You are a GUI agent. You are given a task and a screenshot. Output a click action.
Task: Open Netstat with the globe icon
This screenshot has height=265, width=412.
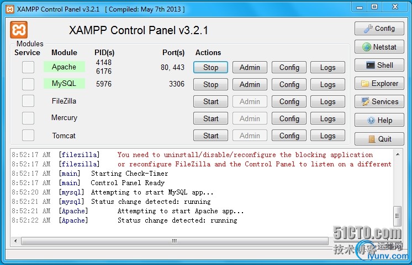tap(379, 47)
